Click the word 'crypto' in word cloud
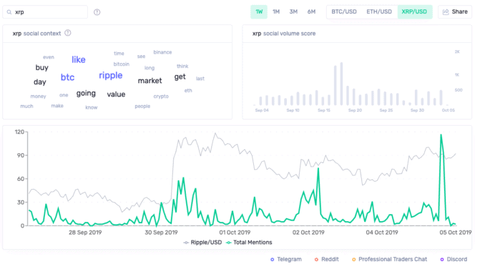The image size is (480, 269). coord(161,97)
